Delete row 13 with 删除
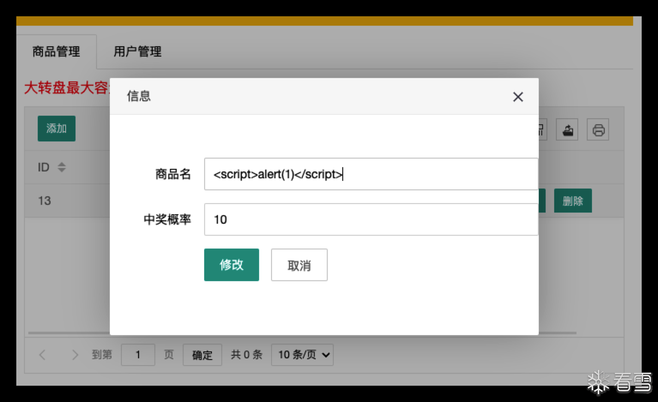The image size is (658, 402). click(x=573, y=201)
